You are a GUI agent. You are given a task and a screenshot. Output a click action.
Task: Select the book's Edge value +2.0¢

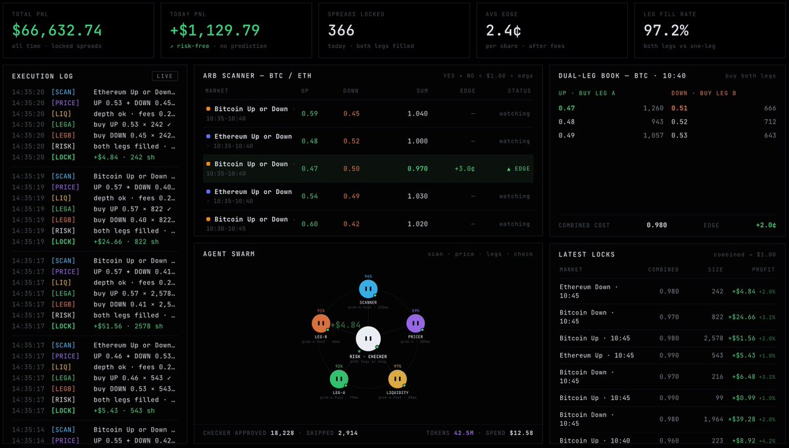click(x=767, y=225)
